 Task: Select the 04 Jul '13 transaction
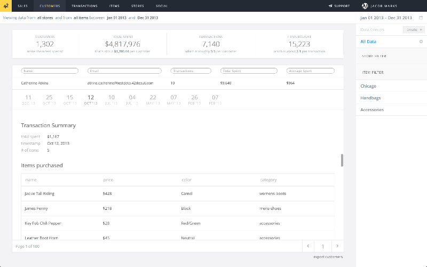click(132, 100)
